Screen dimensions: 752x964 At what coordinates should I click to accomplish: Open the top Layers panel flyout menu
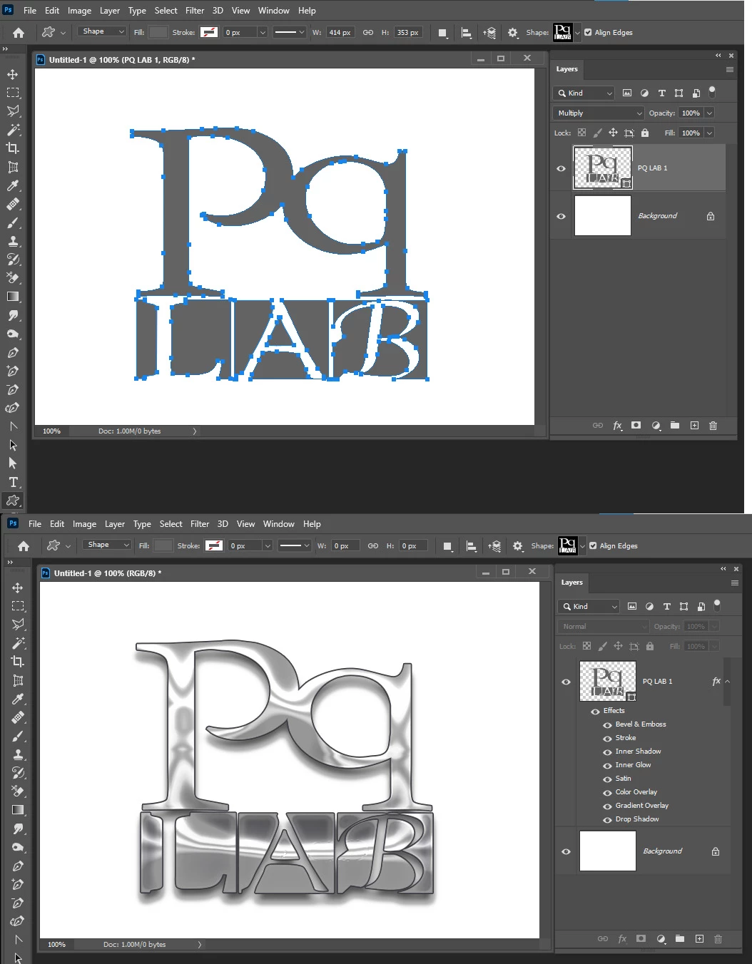(x=729, y=69)
